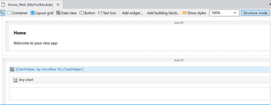Close the Home_Web tab
Image resolution: width=271 pixels, height=105 pixels.
[58, 5]
